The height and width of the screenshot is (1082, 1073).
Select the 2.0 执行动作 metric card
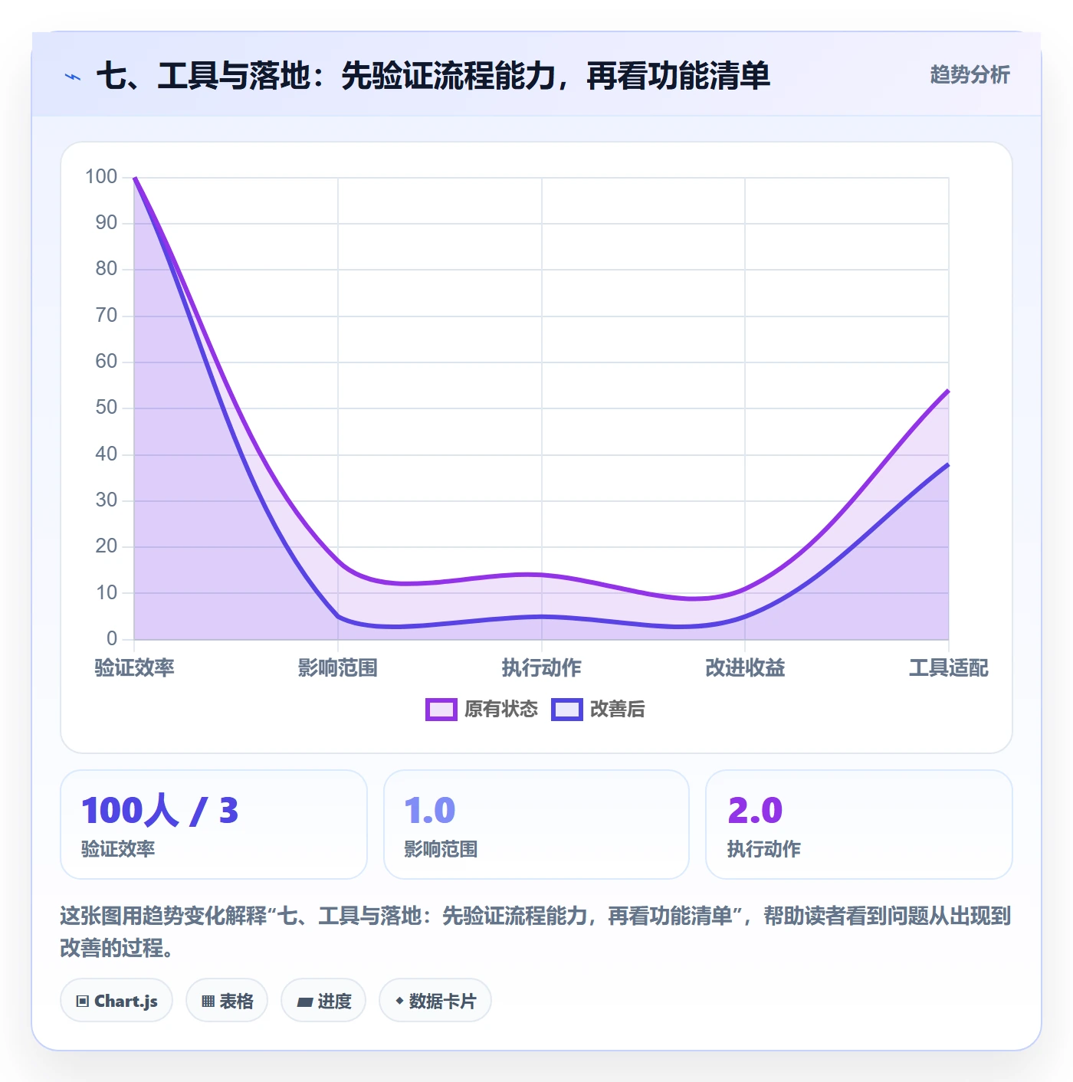pyautogui.click(x=859, y=825)
